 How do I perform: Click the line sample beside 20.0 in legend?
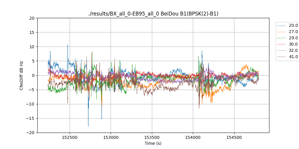pos(282,25)
